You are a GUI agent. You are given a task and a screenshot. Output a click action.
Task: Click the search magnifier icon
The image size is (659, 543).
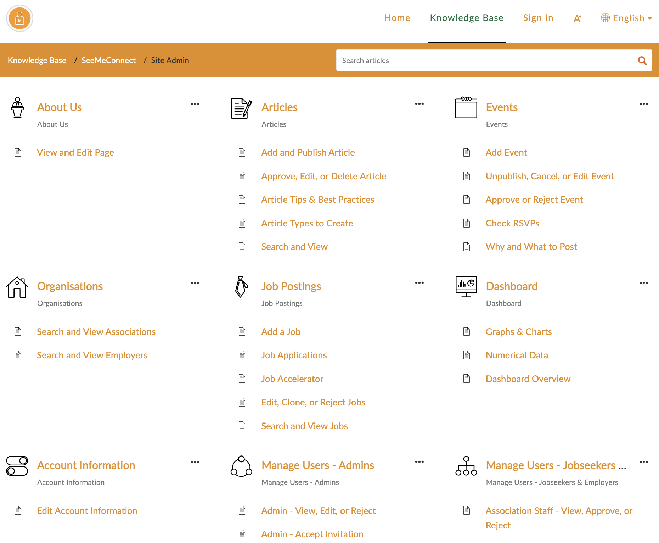click(x=642, y=61)
